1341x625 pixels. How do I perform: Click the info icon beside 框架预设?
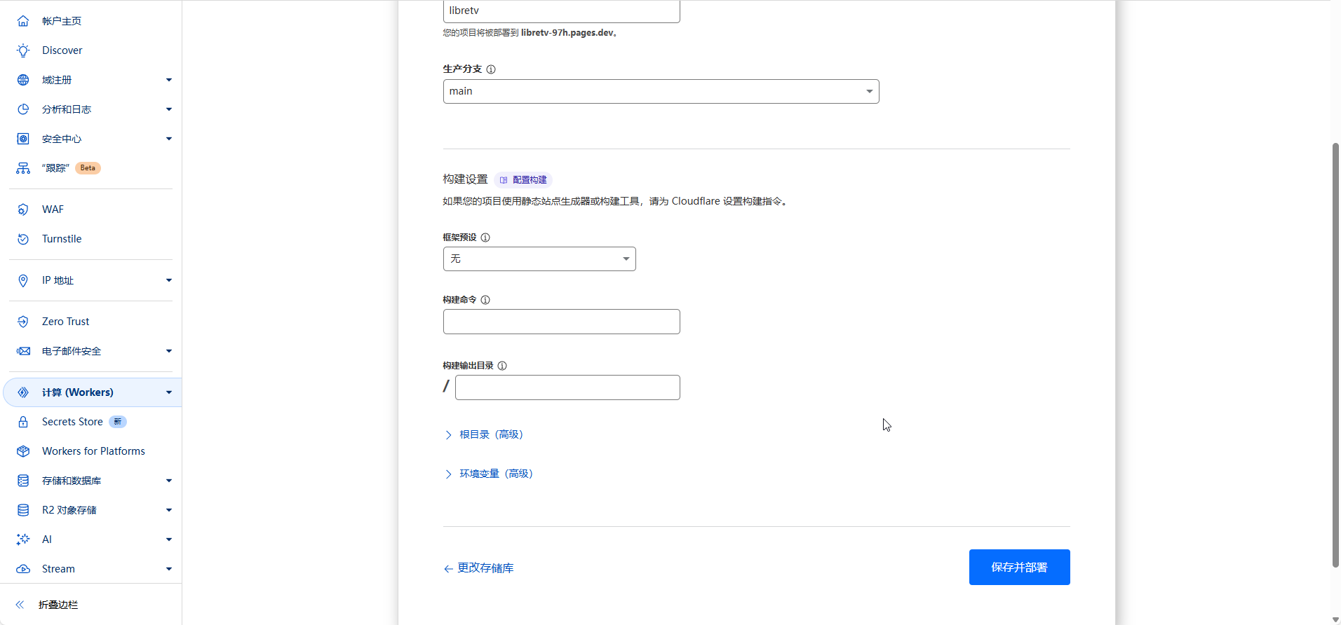[485, 238]
